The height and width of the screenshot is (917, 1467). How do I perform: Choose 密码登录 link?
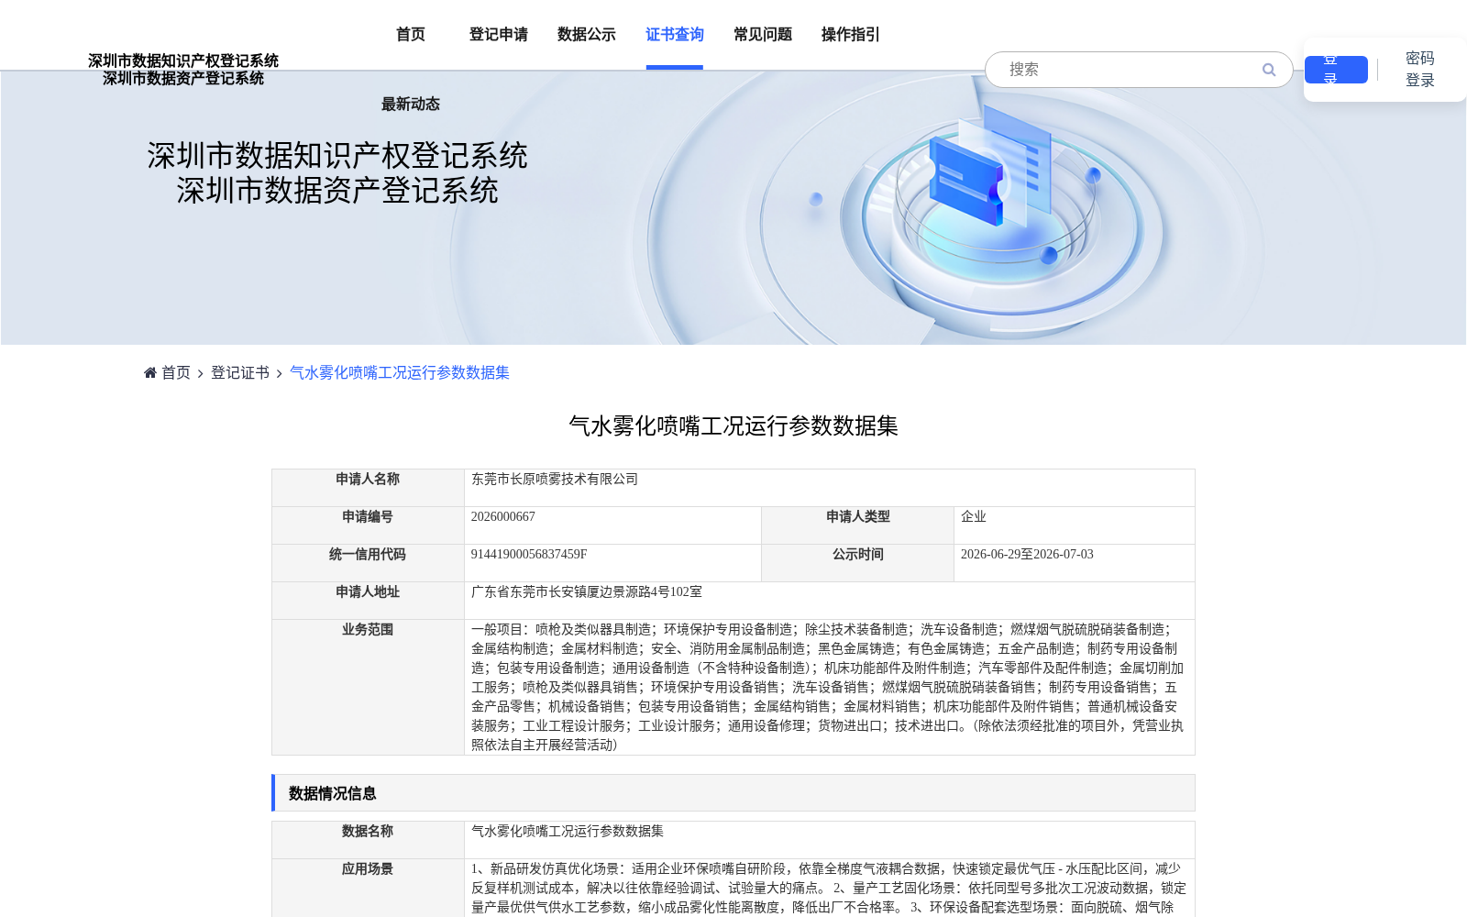1420,70
